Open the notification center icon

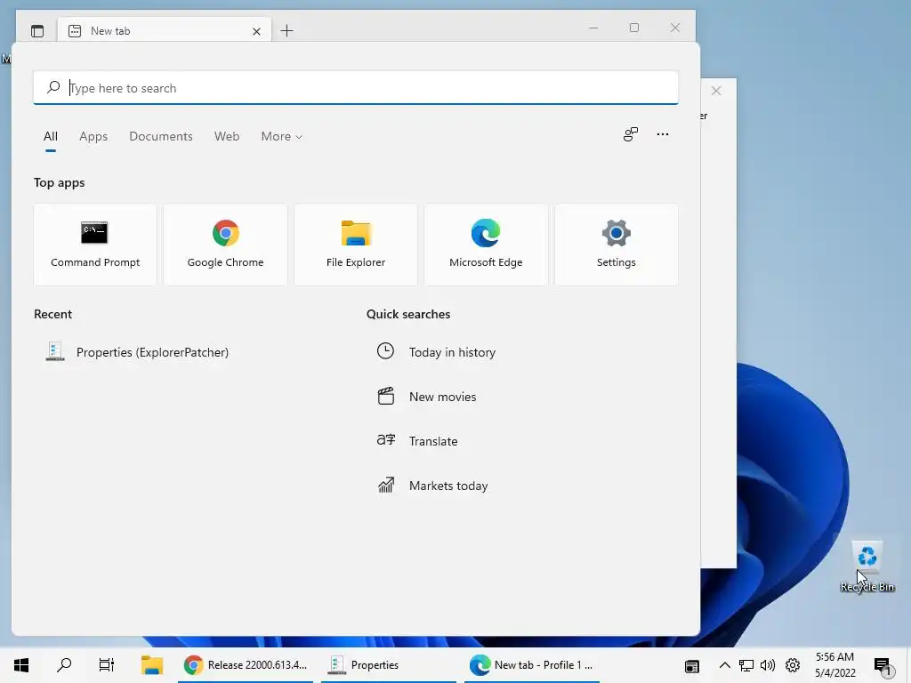883,666
